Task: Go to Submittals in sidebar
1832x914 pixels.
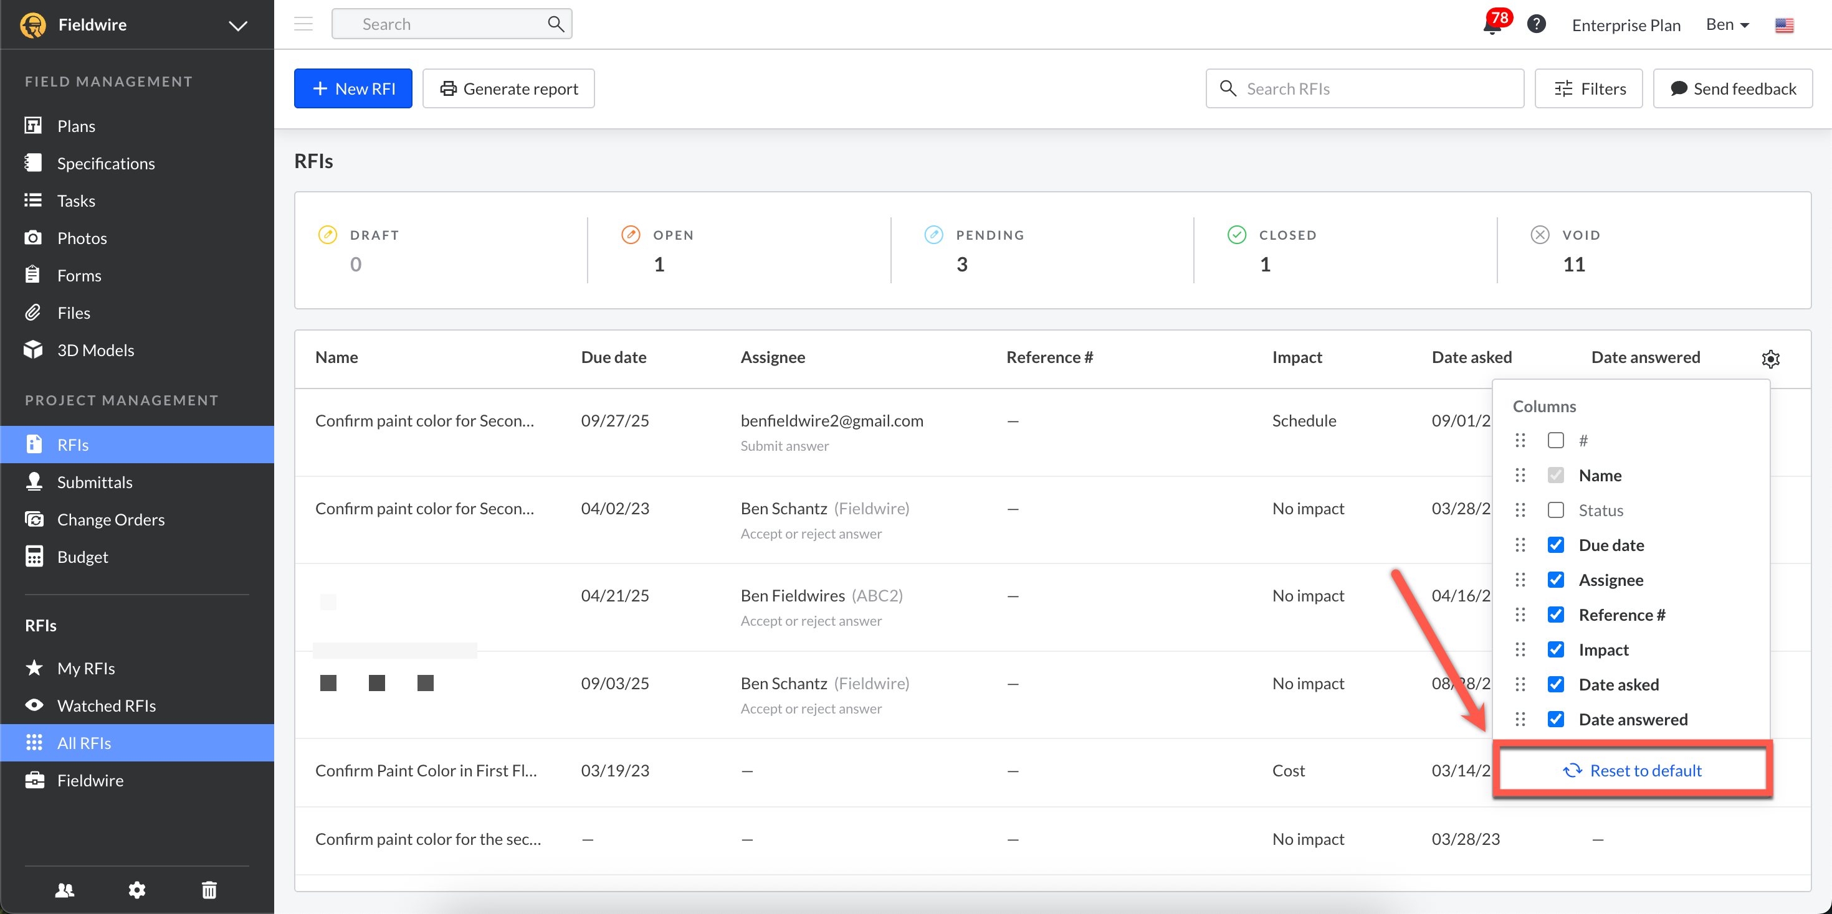Action: [95, 482]
